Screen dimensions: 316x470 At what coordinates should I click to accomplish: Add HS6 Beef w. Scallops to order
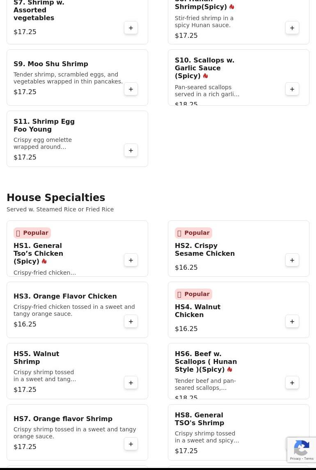(x=292, y=382)
